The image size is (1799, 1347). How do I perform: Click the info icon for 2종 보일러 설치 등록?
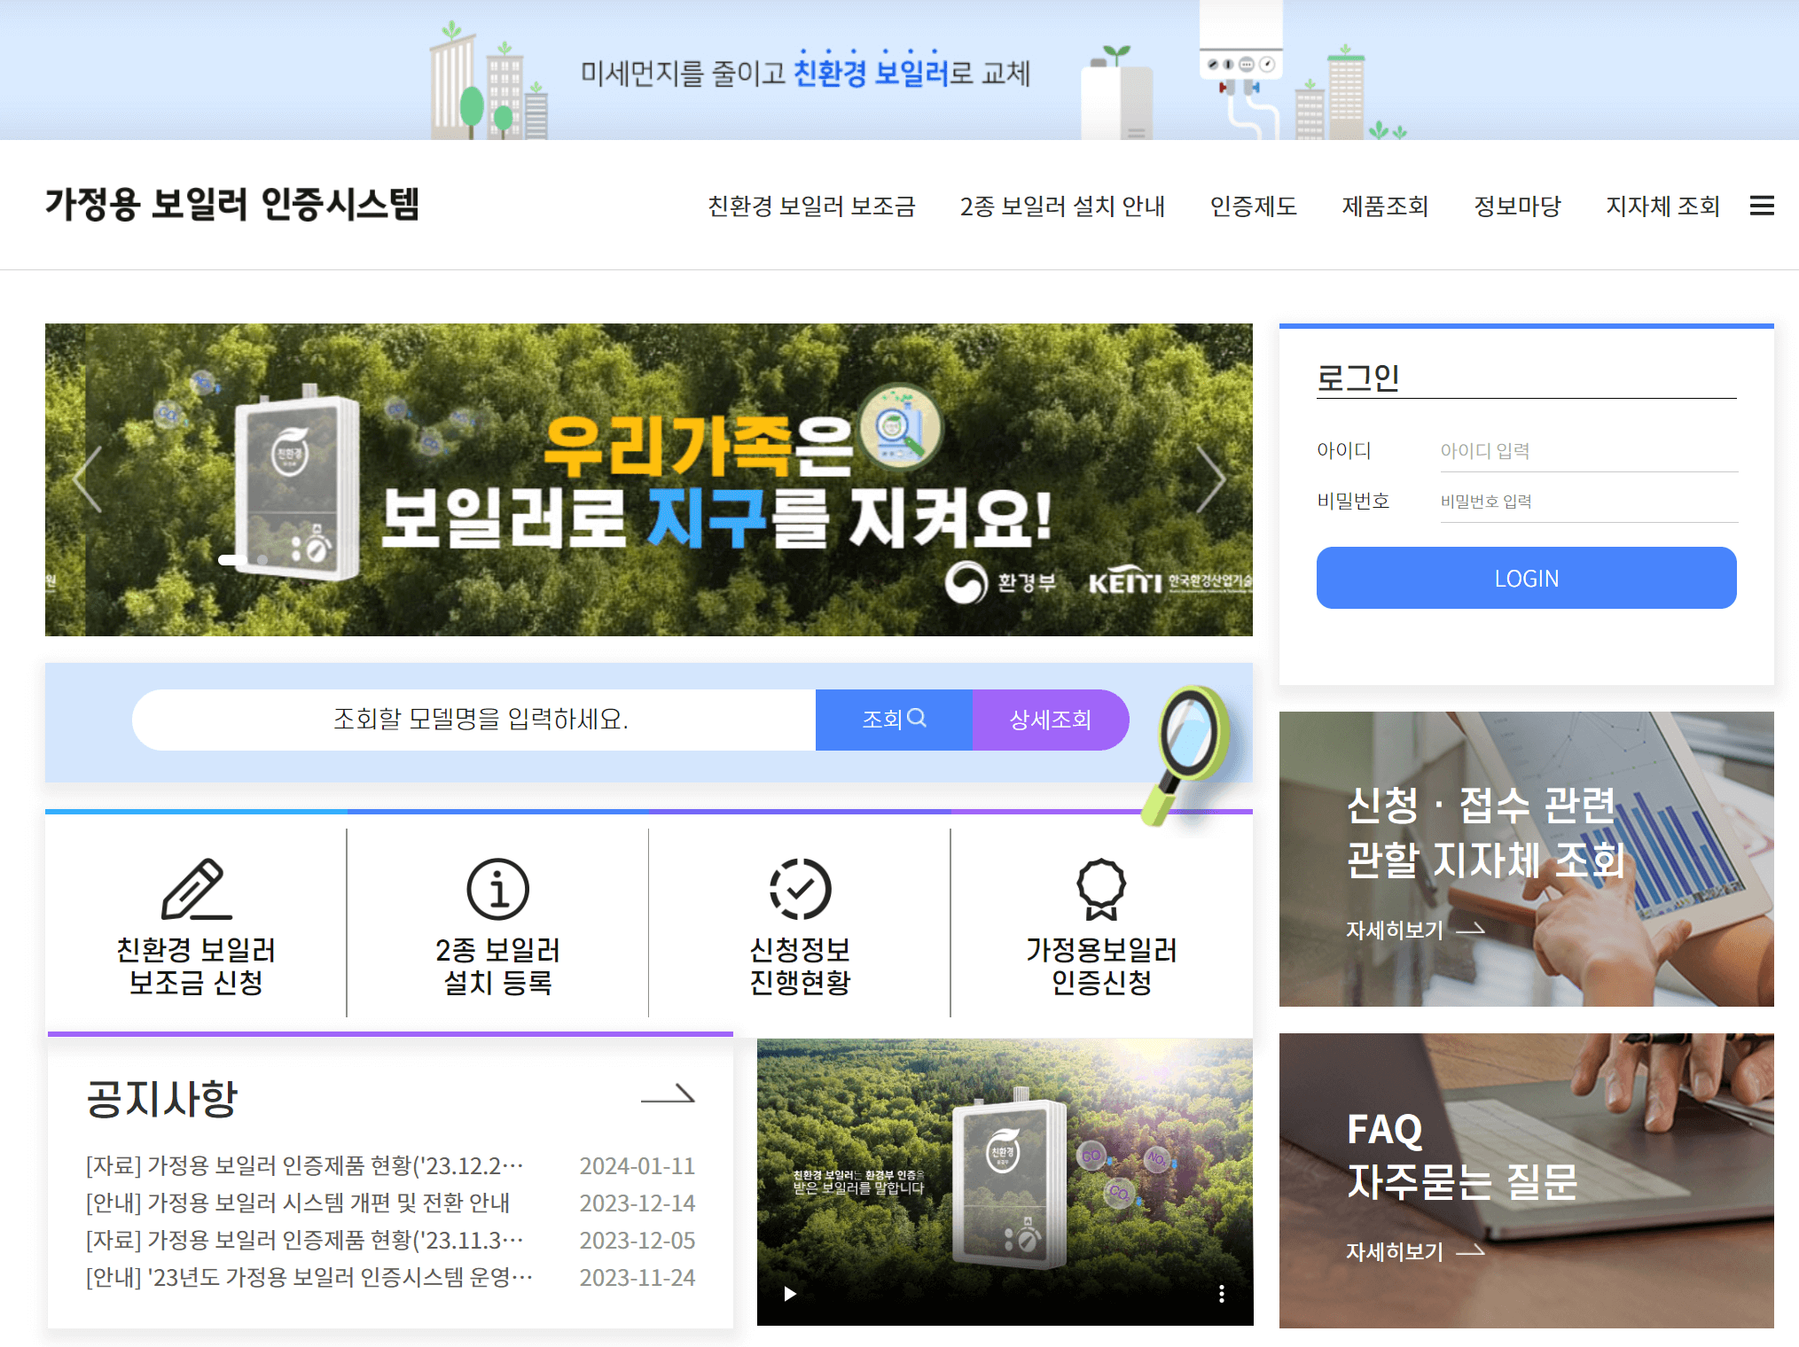tap(497, 888)
